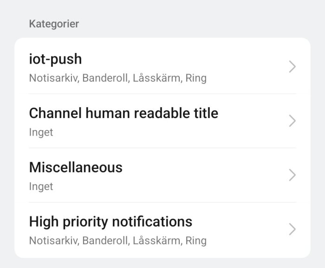Viewport: 325px width, 268px height.
Task: Click the Inget label under Miscellaneous
Action: point(41,186)
